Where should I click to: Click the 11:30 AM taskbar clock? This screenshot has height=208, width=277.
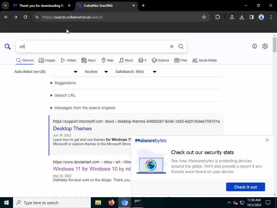(x=254, y=203)
